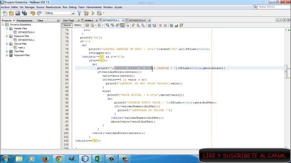Click the Uncomment lines icon
The height and width of the screenshot is (163, 291).
pyautogui.click(x=176, y=25)
